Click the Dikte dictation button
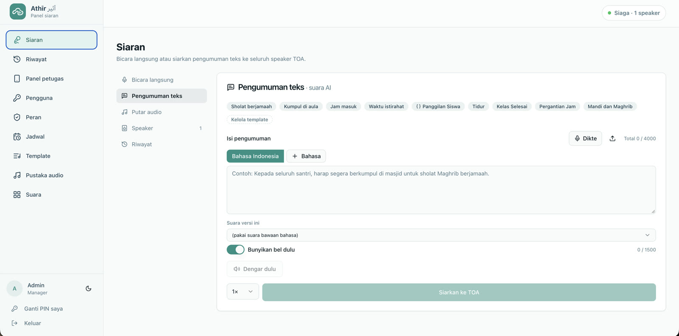679x336 pixels. coord(585,138)
